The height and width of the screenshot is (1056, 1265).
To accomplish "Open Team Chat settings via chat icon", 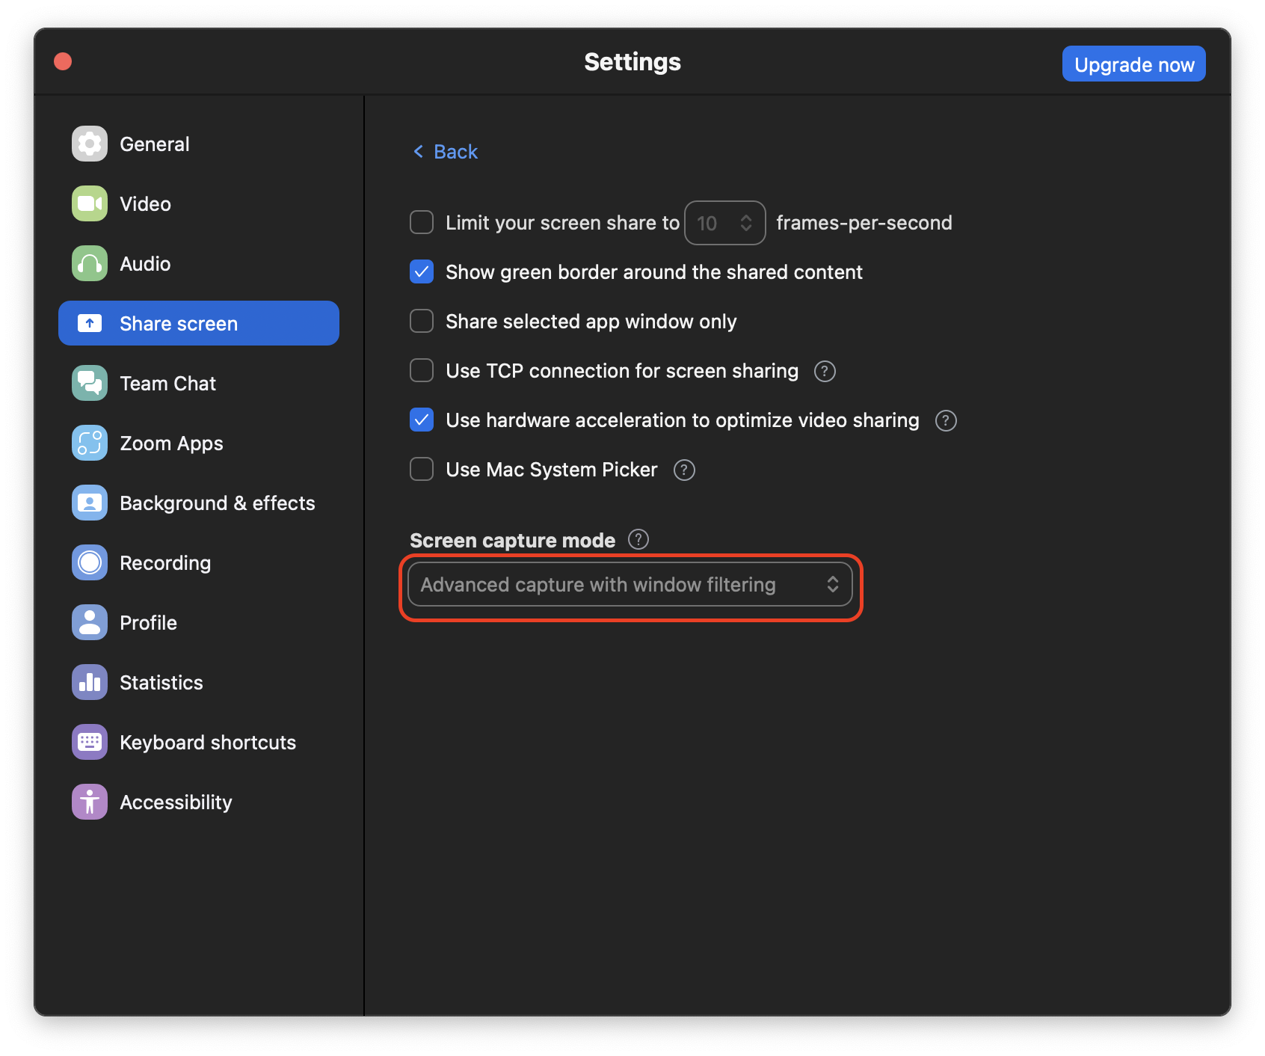I will pyautogui.click(x=89, y=383).
